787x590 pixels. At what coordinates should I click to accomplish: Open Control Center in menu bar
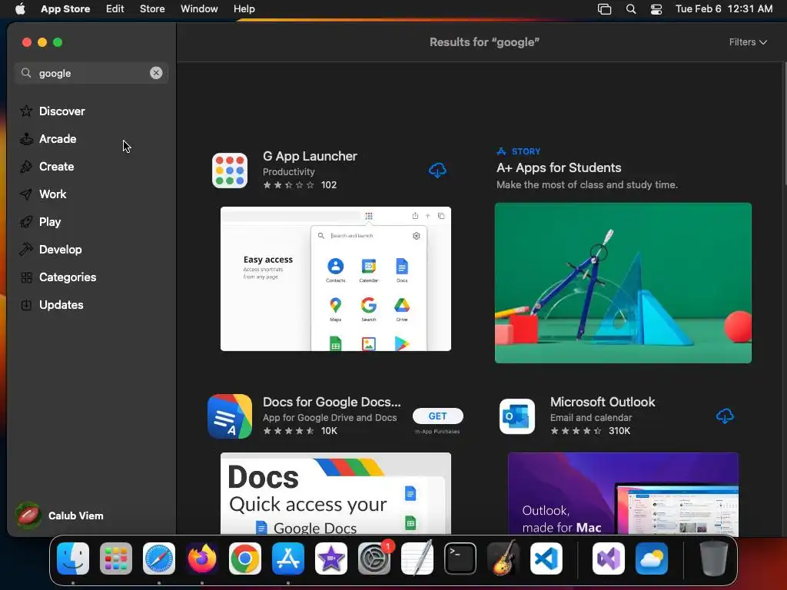[x=656, y=9]
